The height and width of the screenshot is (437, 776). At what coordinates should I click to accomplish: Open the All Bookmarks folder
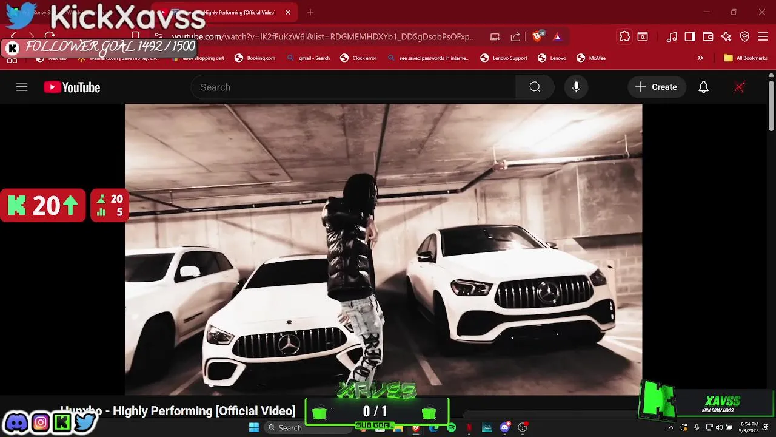745,58
